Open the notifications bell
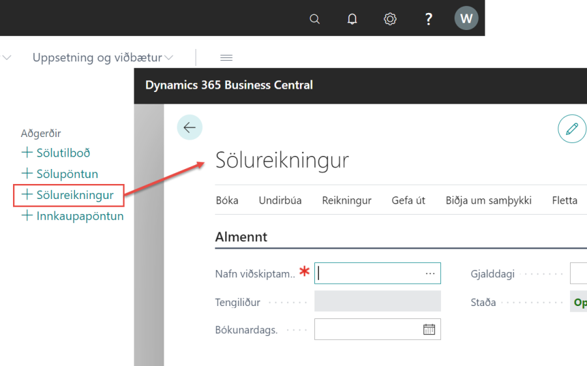The width and height of the screenshot is (587, 366). 352,19
